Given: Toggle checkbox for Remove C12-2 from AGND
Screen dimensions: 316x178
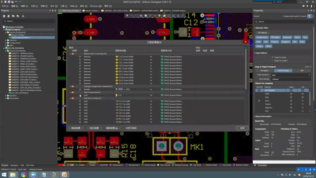Looking at the screenshot, I should pos(80,57).
